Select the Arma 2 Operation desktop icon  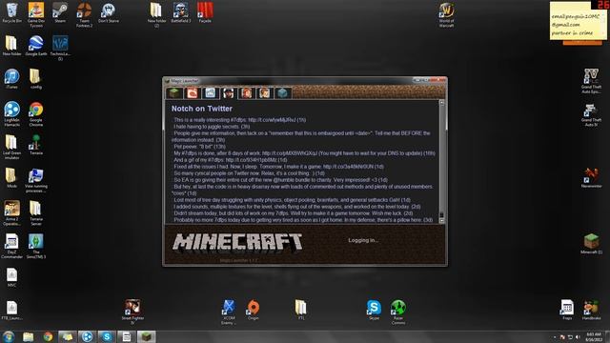pyautogui.click(x=11, y=212)
